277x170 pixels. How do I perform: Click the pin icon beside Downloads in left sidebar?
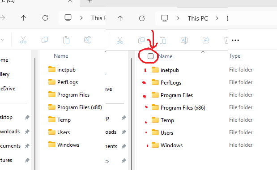pyautogui.click(x=27, y=132)
